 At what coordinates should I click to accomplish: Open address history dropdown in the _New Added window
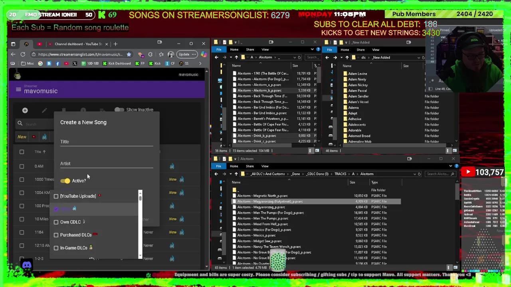(x=419, y=57)
